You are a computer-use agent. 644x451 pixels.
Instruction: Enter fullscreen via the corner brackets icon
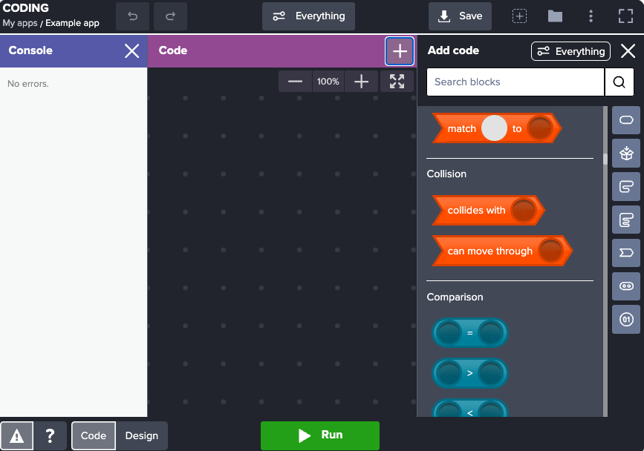625,16
